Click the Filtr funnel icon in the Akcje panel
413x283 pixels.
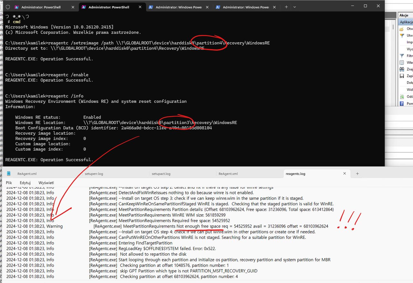[x=402, y=56]
